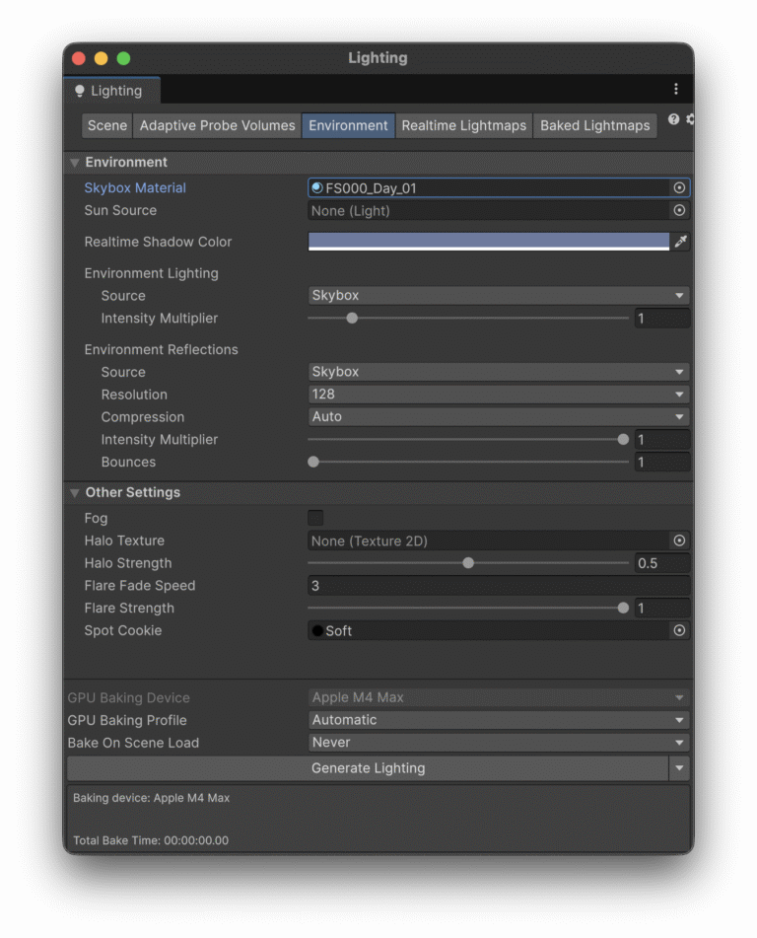Viewport: 757px width, 938px height.
Task: Open the Lighting window help
Action: tap(673, 119)
